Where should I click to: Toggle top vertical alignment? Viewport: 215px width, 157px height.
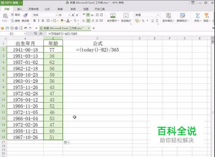coord(84,15)
